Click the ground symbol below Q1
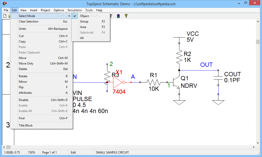Image resolution: width=262 pixels, height=157 pixels. point(179,102)
